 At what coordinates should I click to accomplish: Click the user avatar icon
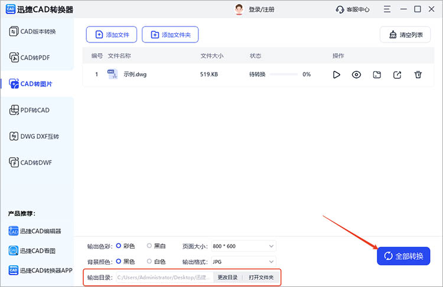(239, 9)
